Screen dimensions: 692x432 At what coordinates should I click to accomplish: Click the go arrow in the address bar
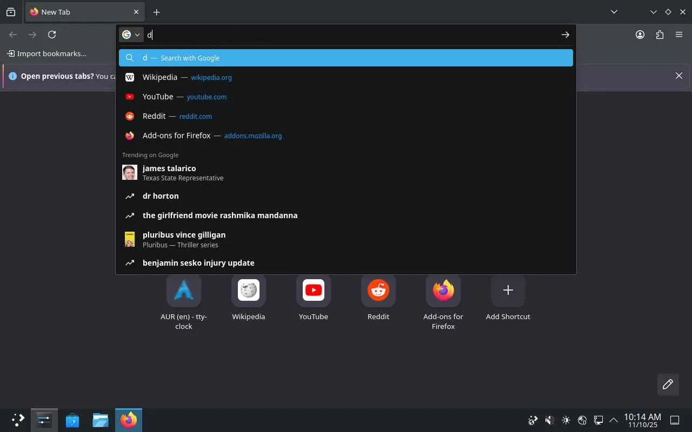tap(565, 35)
